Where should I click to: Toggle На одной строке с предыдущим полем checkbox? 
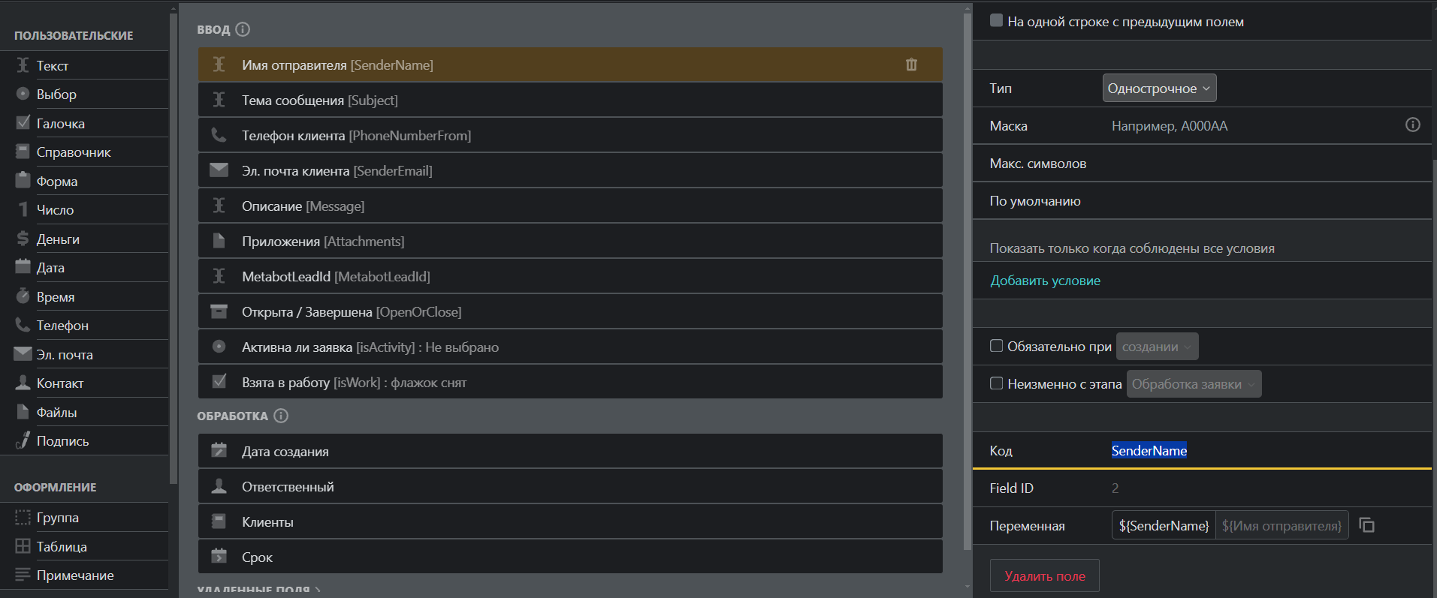tap(996, 21)
